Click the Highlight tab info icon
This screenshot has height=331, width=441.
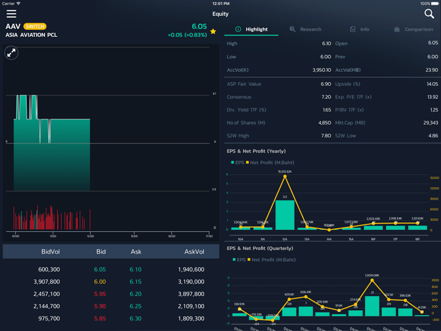point(238,29)
